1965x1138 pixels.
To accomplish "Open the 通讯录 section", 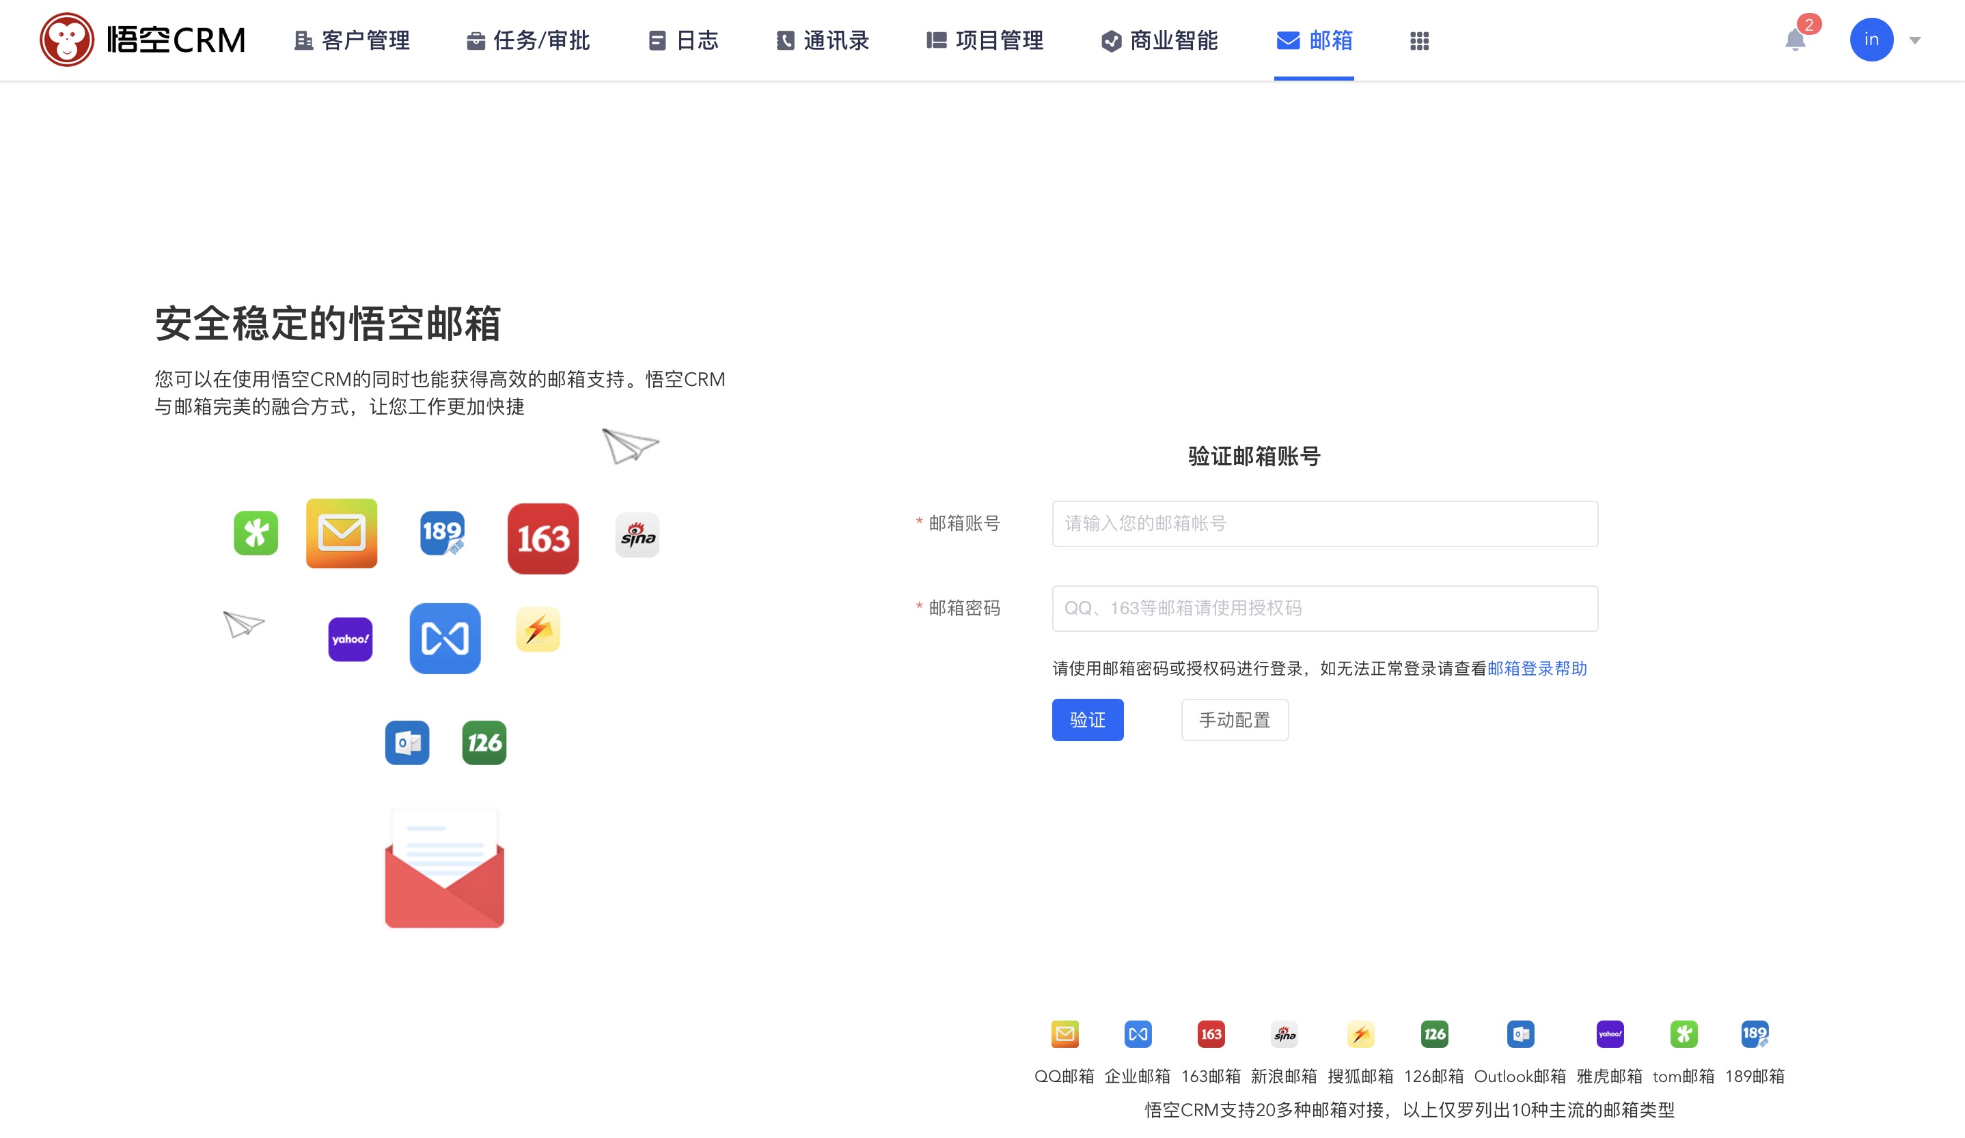I will coord(823,40).
